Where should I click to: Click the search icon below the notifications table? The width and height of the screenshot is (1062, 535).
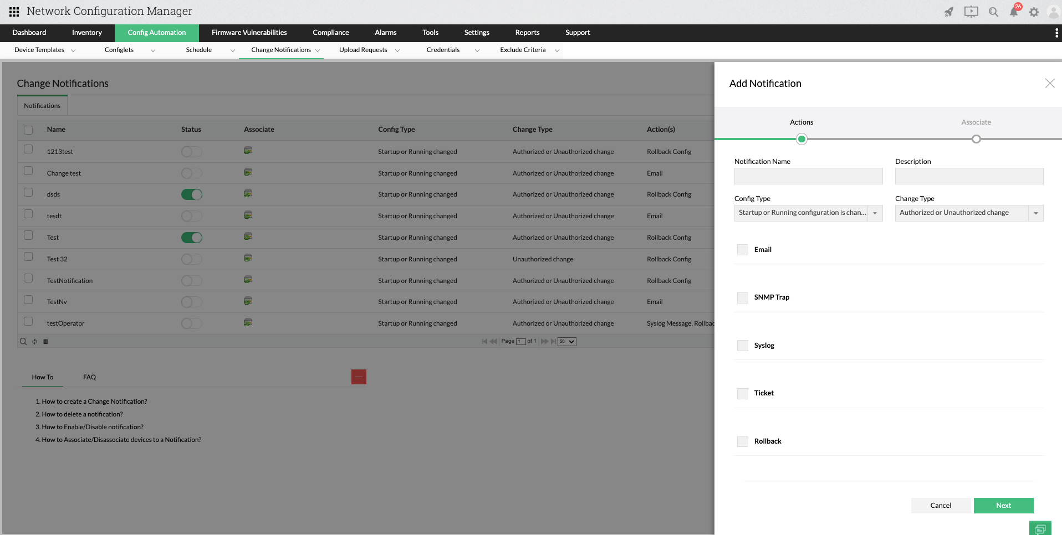23,341
